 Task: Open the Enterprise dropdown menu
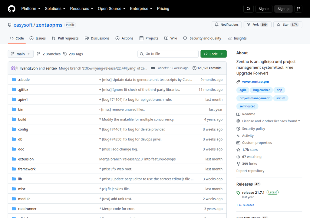click(x=141, y=9)
